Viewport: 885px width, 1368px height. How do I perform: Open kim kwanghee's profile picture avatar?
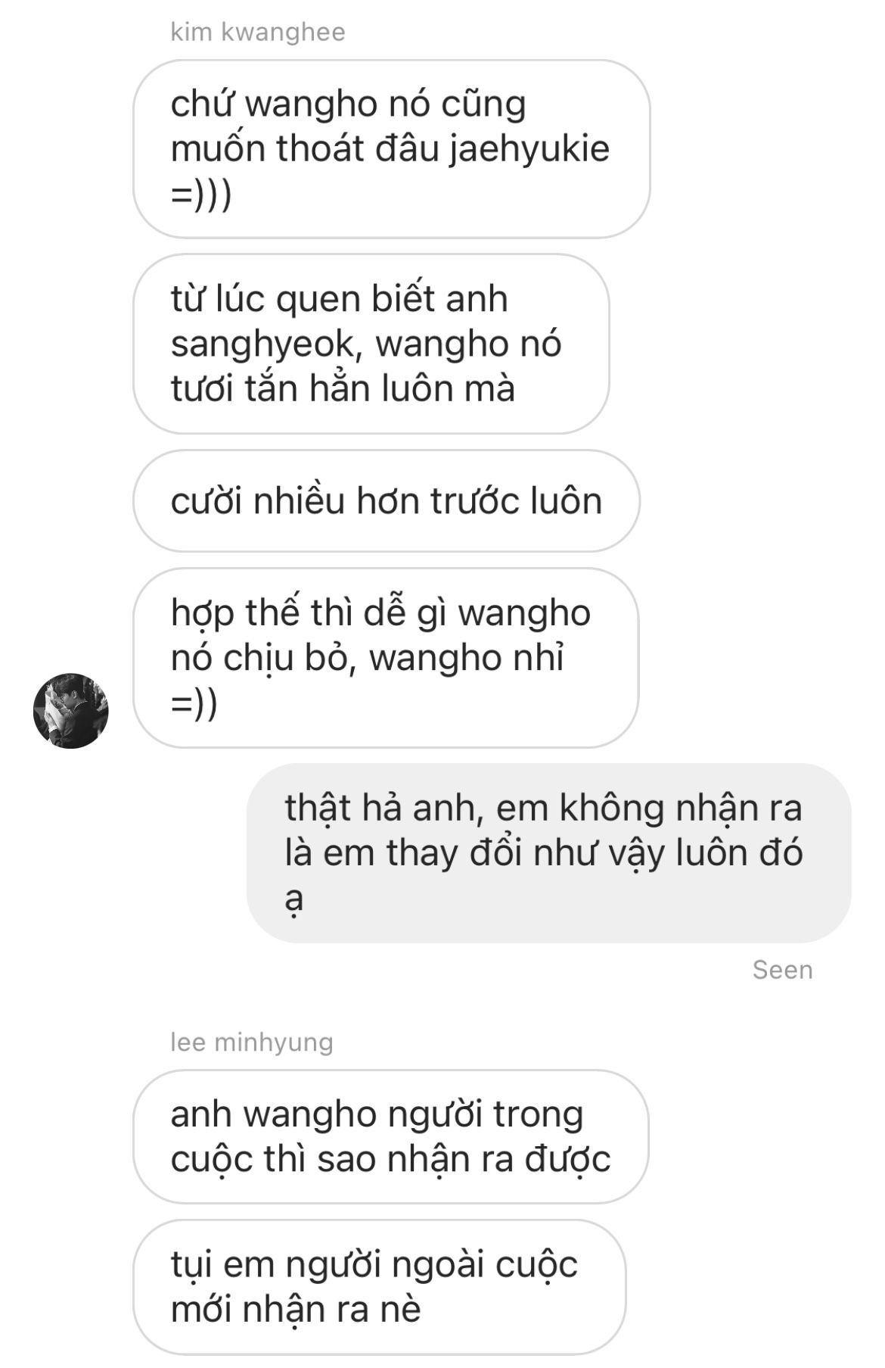tap(71, 710)
